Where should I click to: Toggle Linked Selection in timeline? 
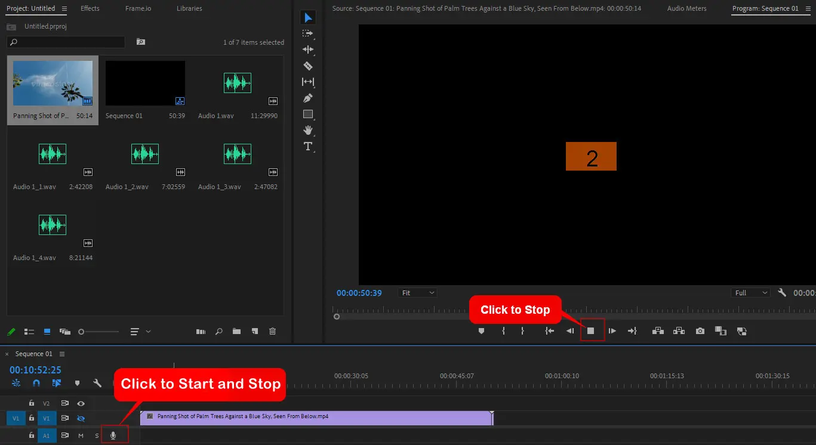coord(57,383)
